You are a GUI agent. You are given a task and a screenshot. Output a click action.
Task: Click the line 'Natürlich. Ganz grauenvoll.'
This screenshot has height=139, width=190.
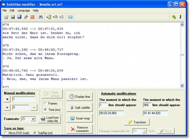point(31,75)
